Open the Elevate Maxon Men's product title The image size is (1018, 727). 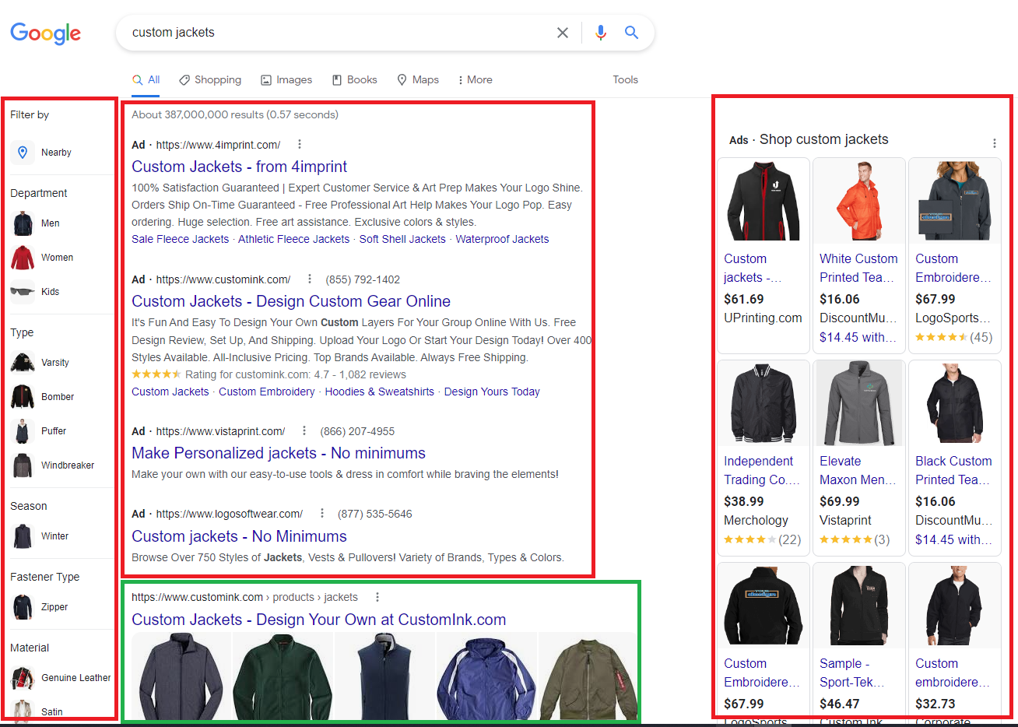click(858, 470)
